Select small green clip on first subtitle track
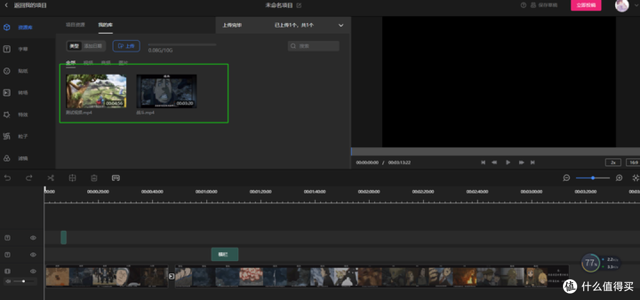 63,238
